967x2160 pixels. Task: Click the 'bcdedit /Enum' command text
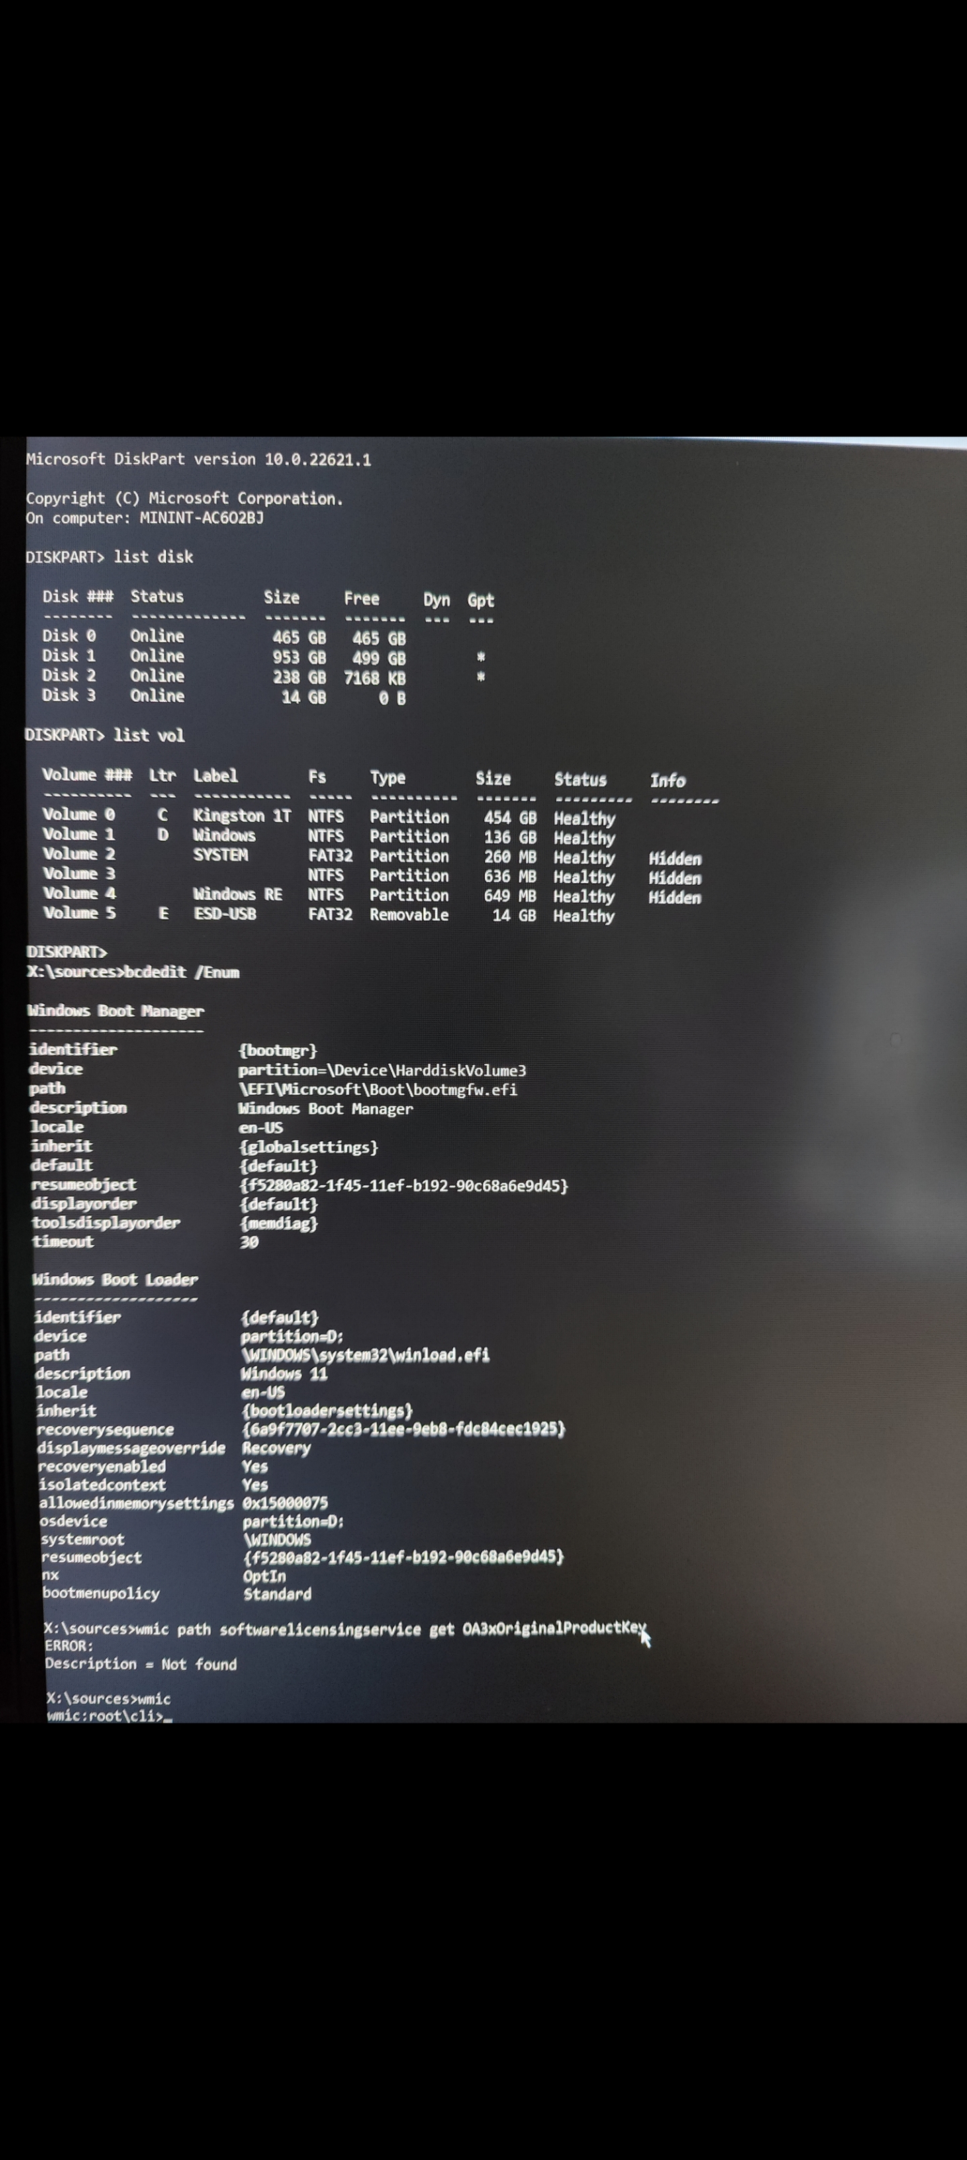(182, 973)
